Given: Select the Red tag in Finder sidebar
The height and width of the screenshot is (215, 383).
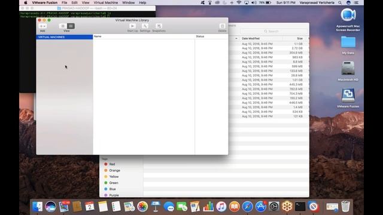Looking at the screenshot, I should point(112,164).
